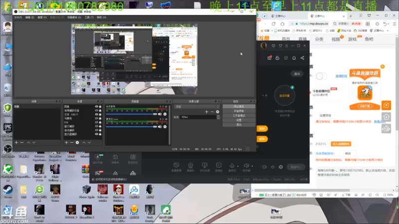Click microphone icon in Douyu companion toolbar
399x224 pixels.
click(x=232, y=167)
